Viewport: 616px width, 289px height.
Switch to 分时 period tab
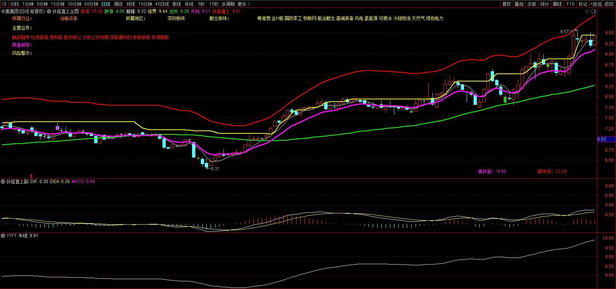(14, 4)
